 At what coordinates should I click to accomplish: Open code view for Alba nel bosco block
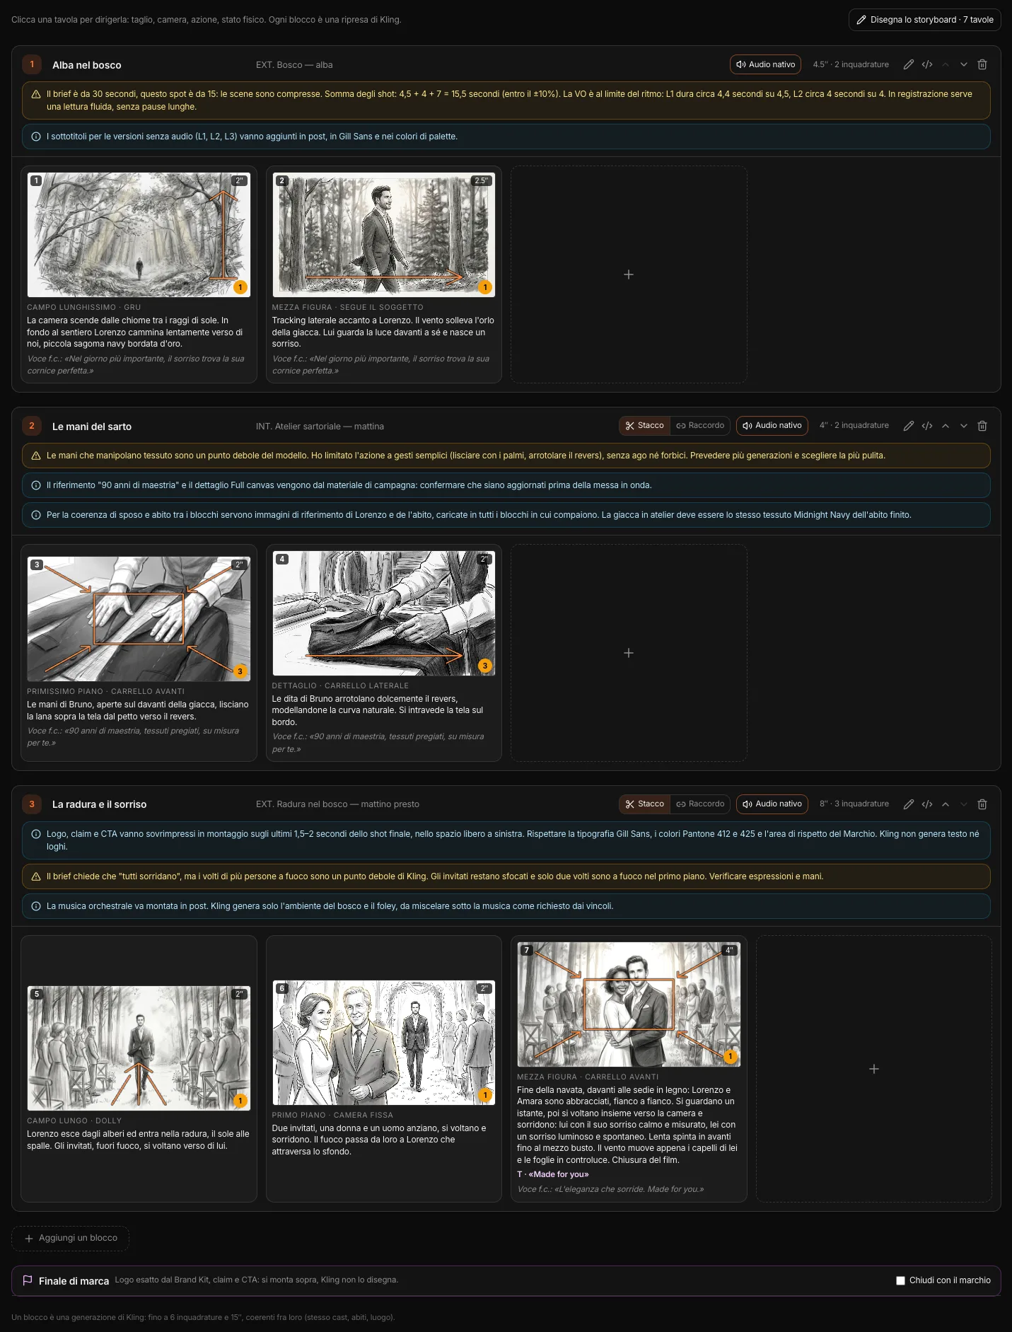927,64
